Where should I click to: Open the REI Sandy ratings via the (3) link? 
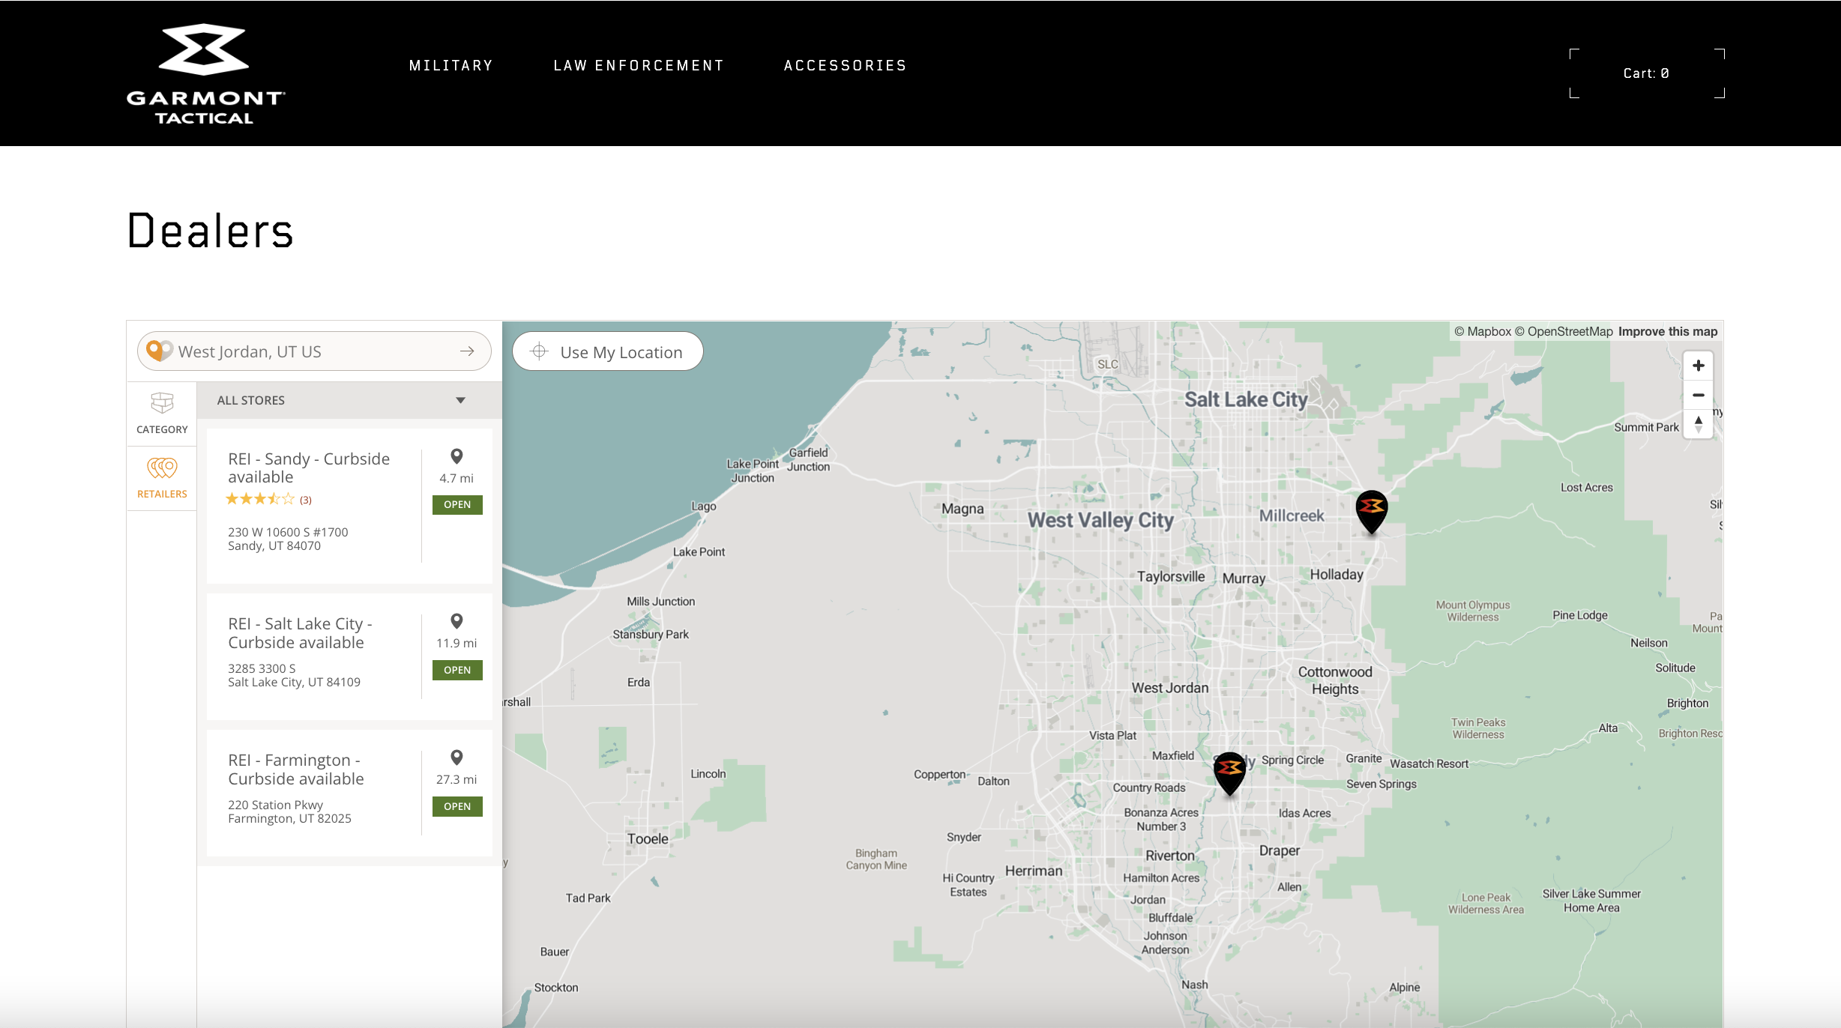[304, 498]
